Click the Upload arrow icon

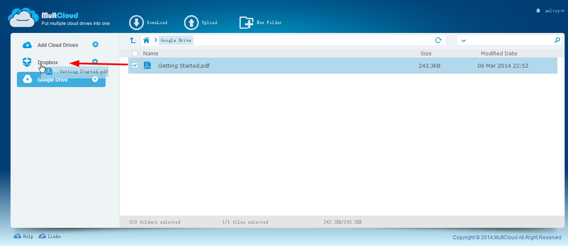(191, 23)
